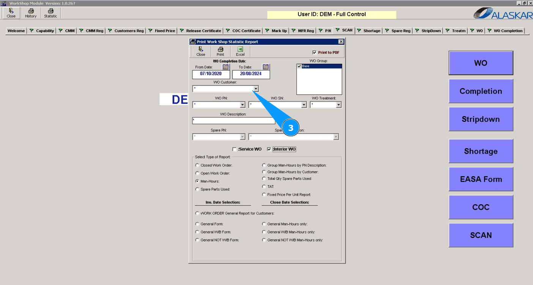
Task: Click the From Date field 07/10/2020
Action: click(211, 74)
